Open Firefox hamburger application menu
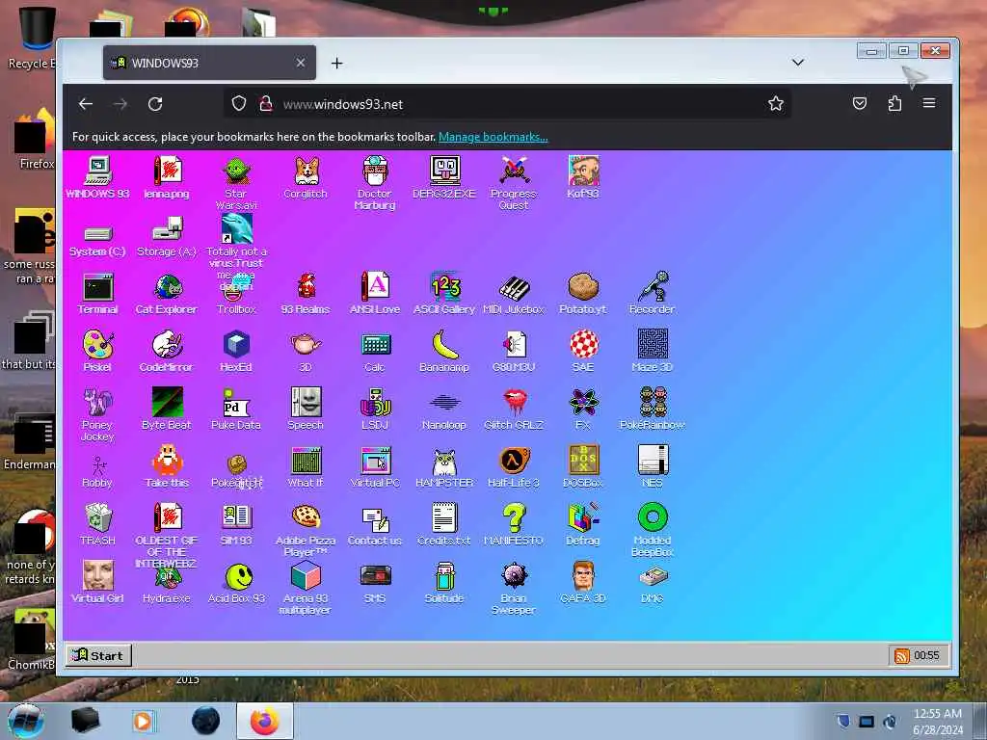Screen dimensions: 987x740 coord(929,103)
